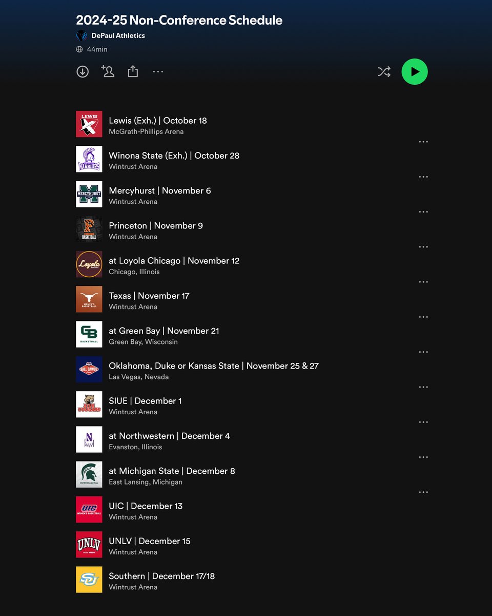492x616 pixels.
Task: Select UNLV | December 15 track
Action: click(x=150, y=541)
